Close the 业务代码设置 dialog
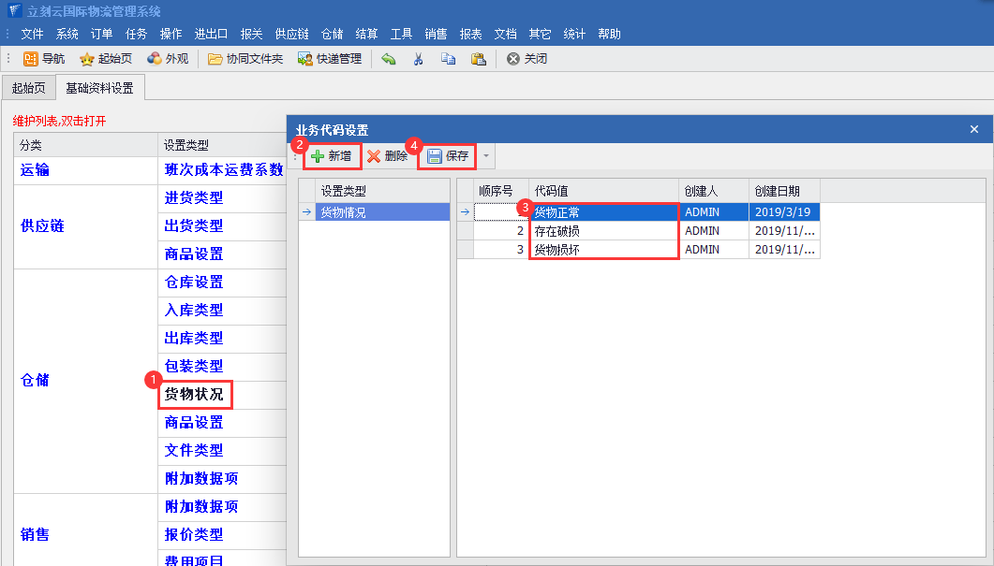994x566 pixels. (x=973, y=129)
